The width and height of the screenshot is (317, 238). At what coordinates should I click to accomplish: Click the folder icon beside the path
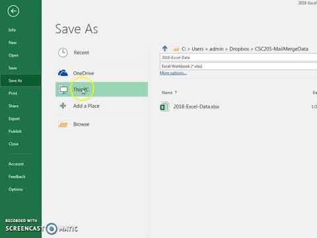coord(176,49)
